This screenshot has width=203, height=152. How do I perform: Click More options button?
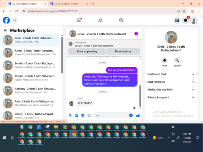(123, 51)
